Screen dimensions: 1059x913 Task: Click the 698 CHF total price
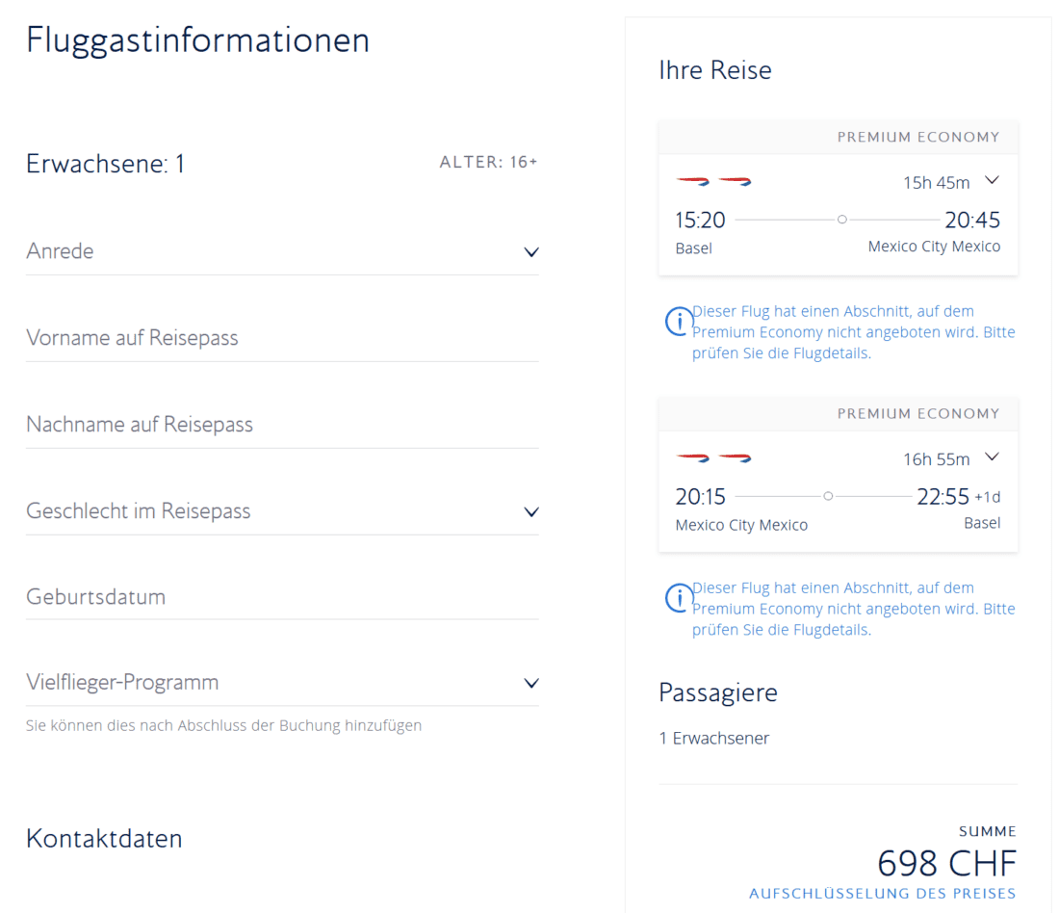pyautogui.click(x=946, y=862)
